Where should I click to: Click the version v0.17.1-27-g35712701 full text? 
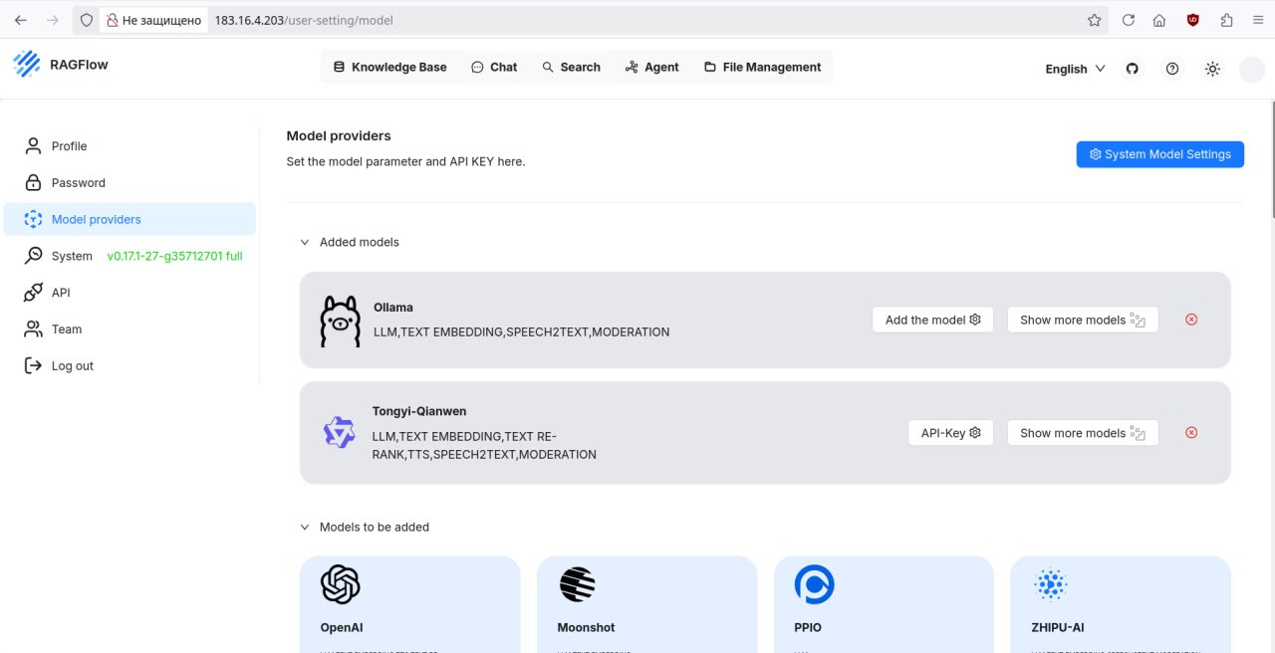[175, 256]
